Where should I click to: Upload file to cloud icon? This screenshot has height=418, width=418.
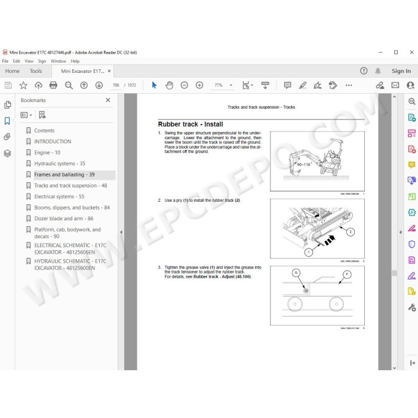(38, 85)
